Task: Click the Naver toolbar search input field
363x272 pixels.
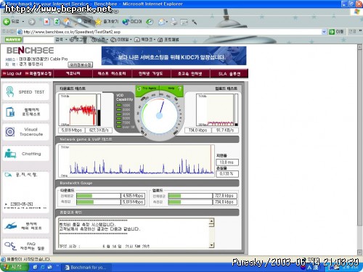Action: tap(38, 39)
